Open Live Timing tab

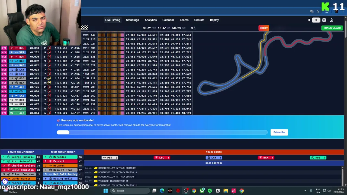point(113,20)
